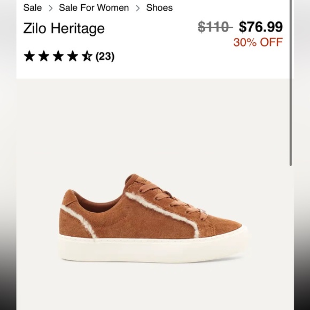This screenshot has width=310, height=310.
Task: Select the first rating star
Action: click(x=29, y=56)
